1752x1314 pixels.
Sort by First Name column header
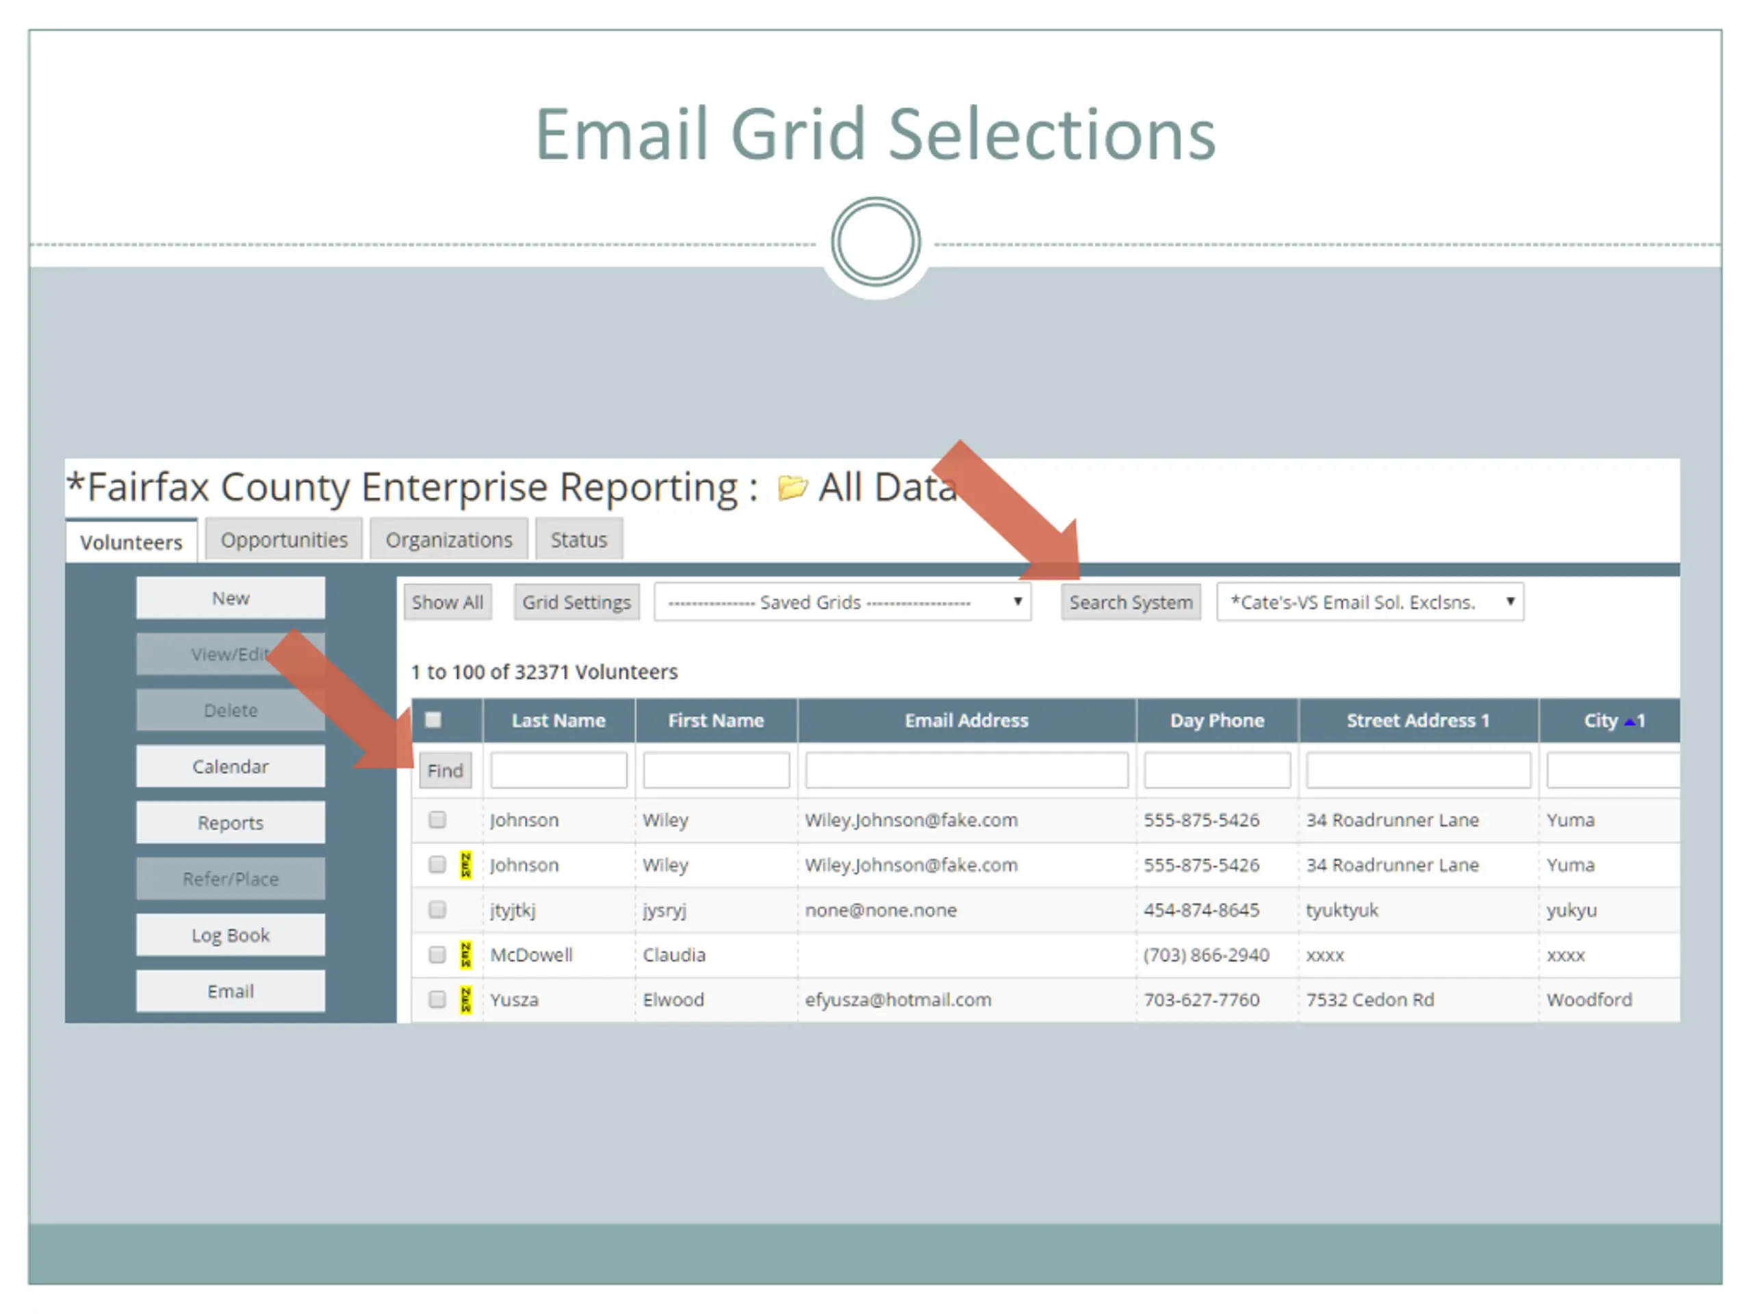716,721
